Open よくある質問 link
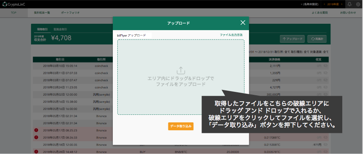This screenshot has height=154, width=363. click(x=320, y=13)
